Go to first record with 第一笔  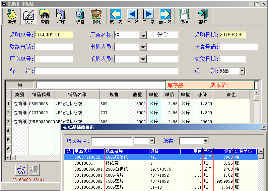pyautogui.click(x=116, y=16)
